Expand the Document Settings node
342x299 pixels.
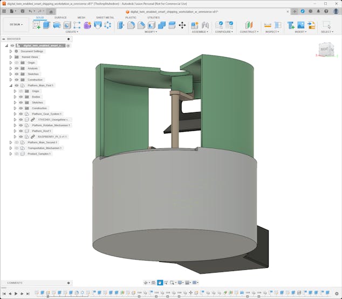click(10, 51)
